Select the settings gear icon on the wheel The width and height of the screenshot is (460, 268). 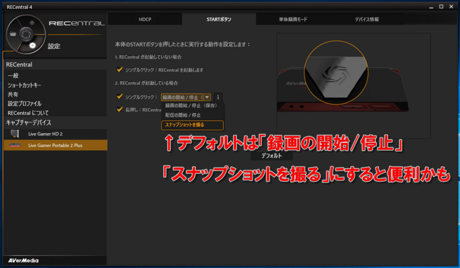pyautogui.click(x=32, y=45)
